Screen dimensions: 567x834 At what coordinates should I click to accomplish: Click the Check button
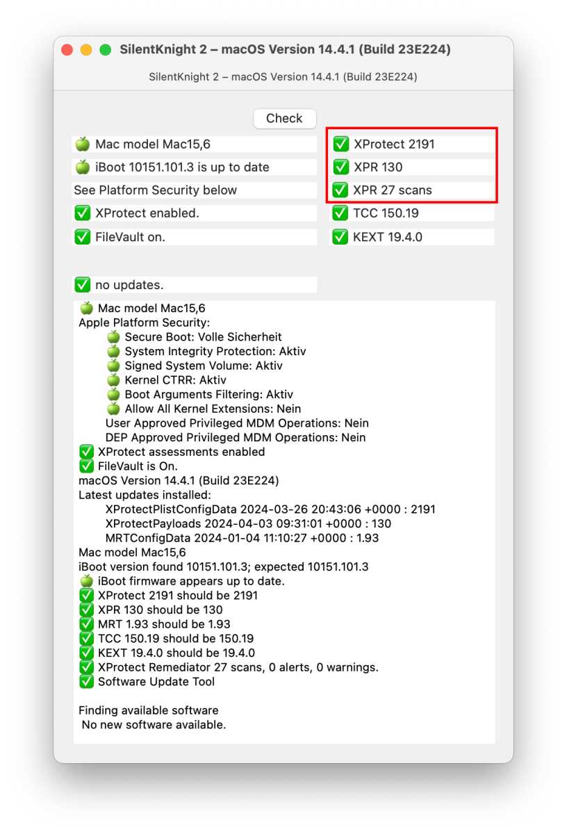click(x=284, y=118)
